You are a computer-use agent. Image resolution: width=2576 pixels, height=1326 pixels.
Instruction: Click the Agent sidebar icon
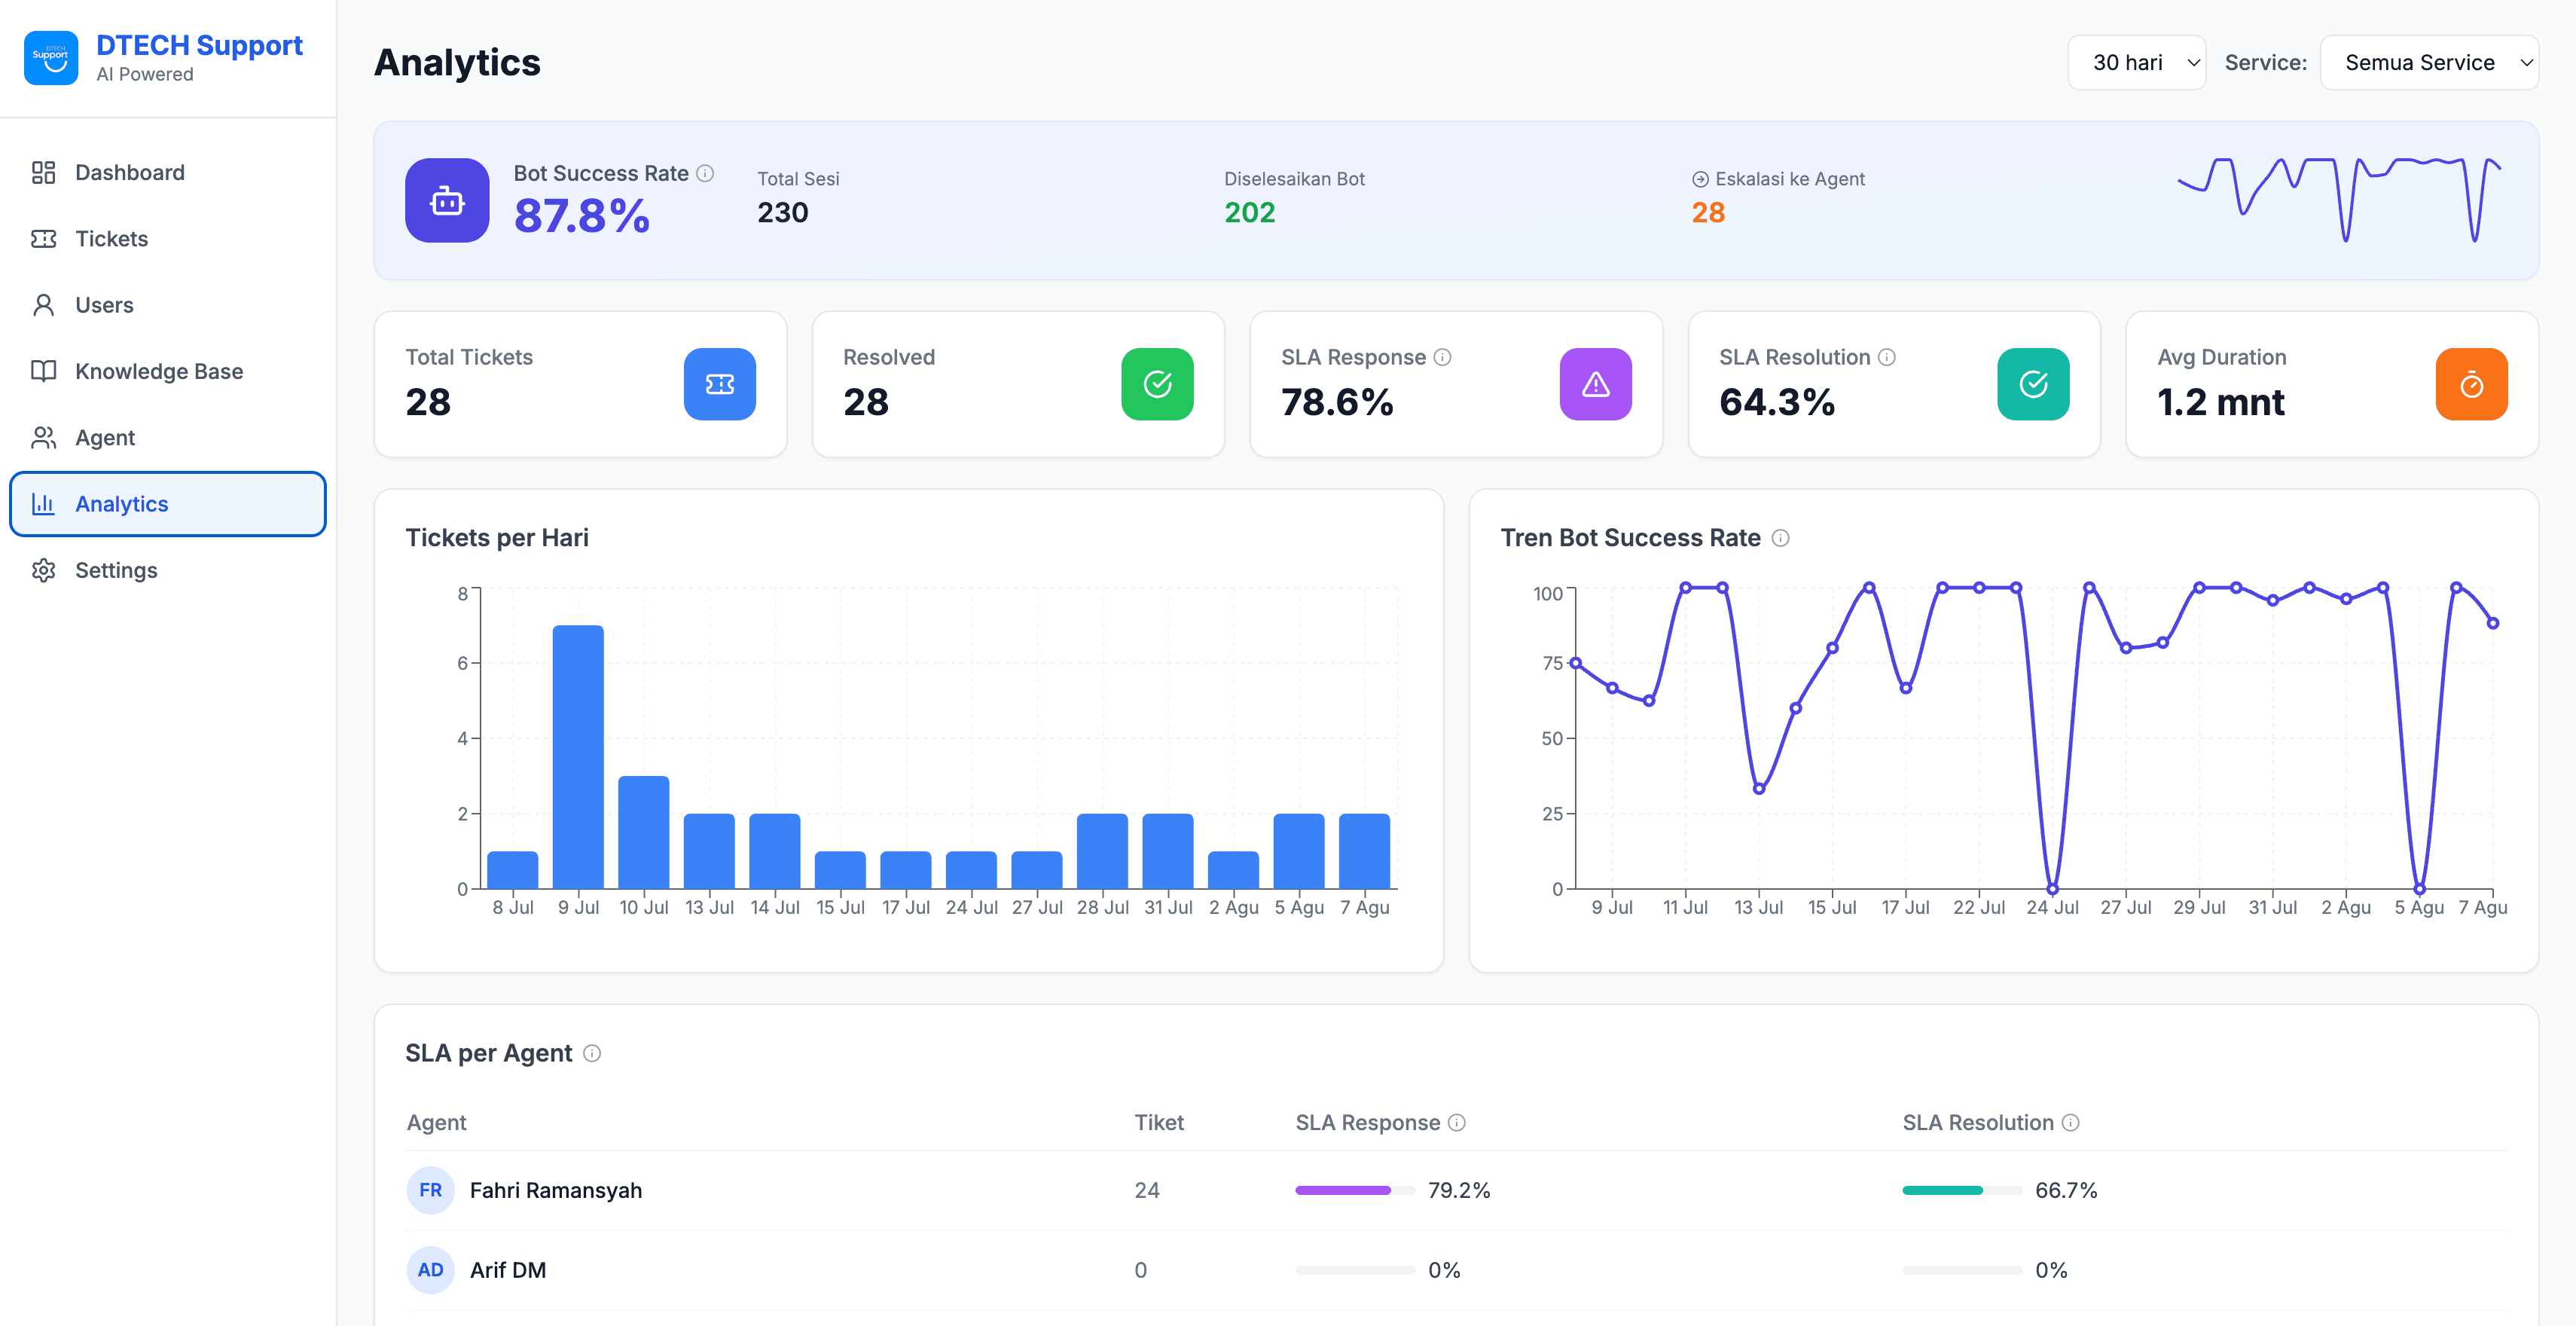pos(43,437)
